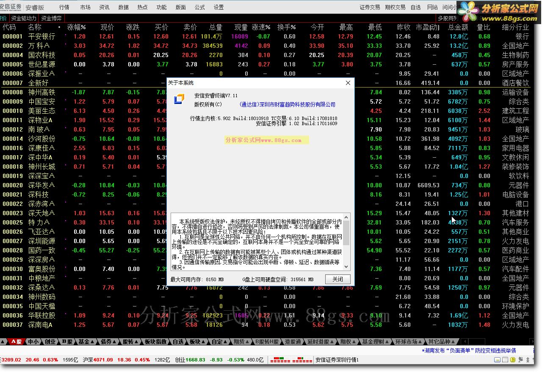This screenshot has width=542, height=372.
Task: Click the license text scrollbar down arrow
Action: 346,267
